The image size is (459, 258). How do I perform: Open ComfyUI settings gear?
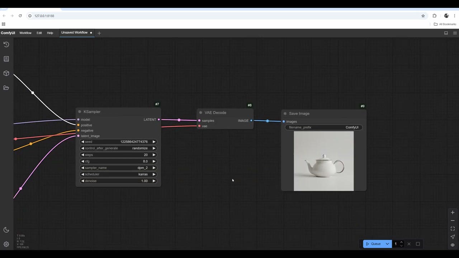[6, 244]
